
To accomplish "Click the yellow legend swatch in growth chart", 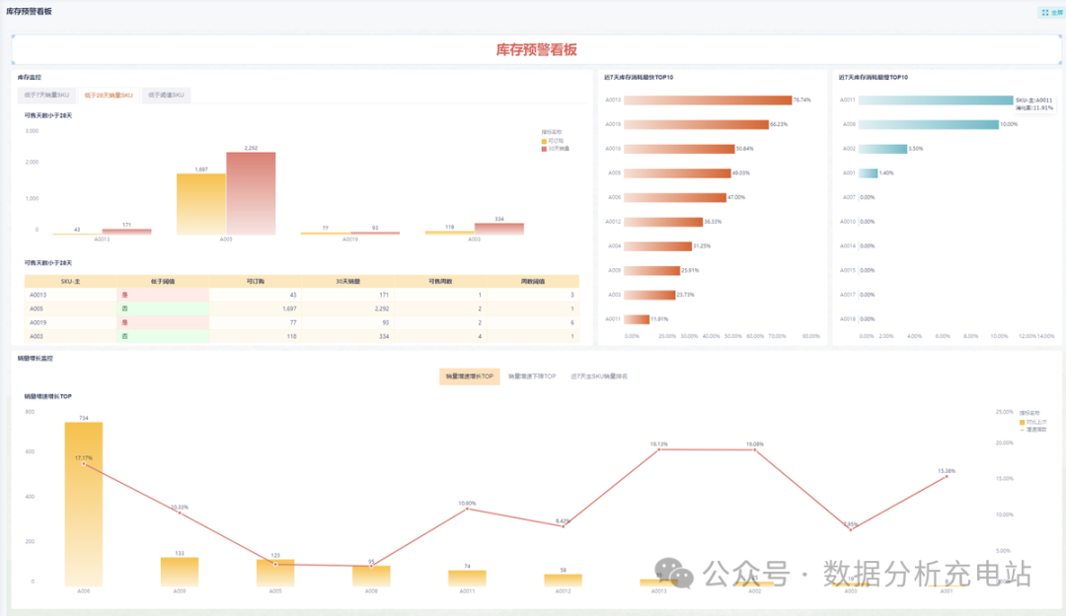I will coord(1022,422).
